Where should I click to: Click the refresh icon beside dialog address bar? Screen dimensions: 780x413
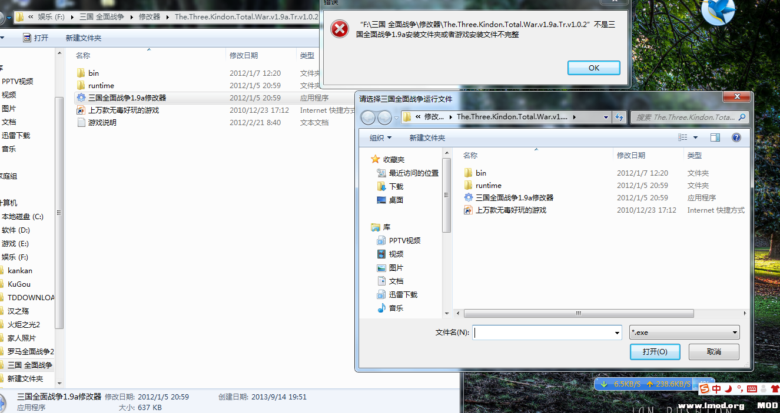[x=619, y=117]
